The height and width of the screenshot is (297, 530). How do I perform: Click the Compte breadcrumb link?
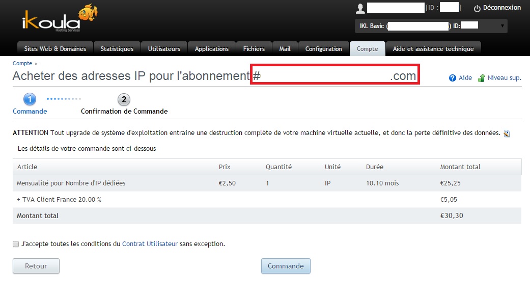pyautogui.click(x=22, y=64)
